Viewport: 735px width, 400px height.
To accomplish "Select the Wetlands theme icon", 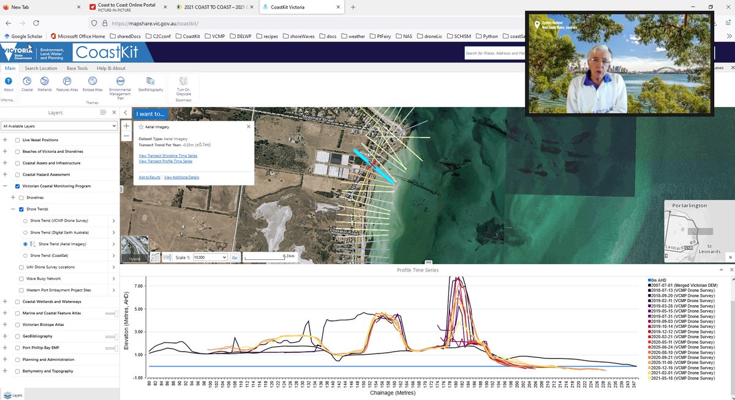I will [x=45, y=81].
